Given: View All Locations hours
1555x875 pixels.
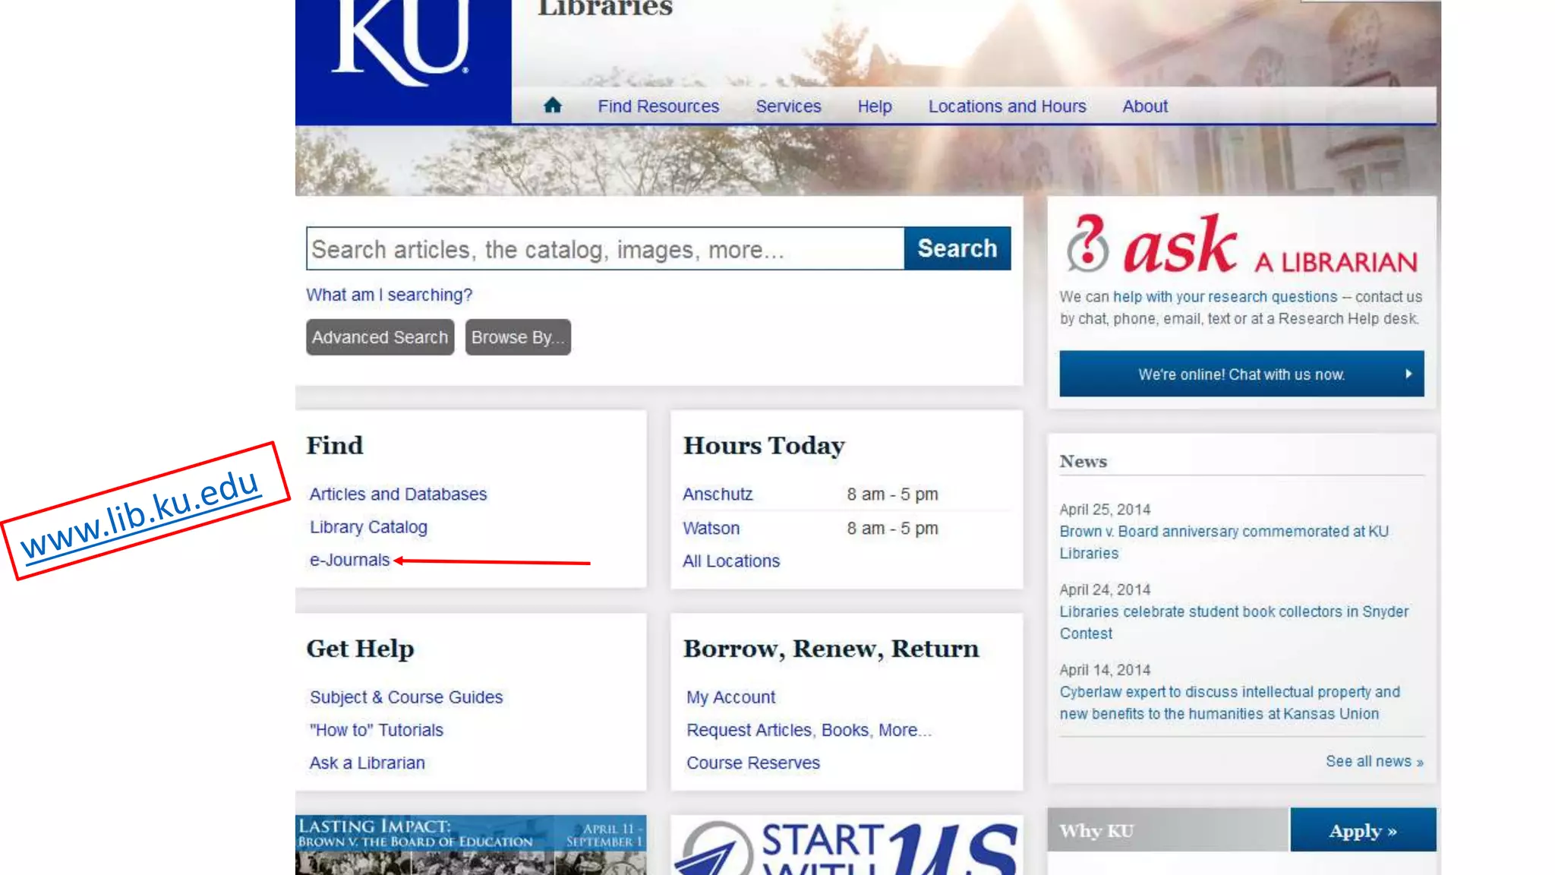Looking at the screenshot, I should coord(730,561).
